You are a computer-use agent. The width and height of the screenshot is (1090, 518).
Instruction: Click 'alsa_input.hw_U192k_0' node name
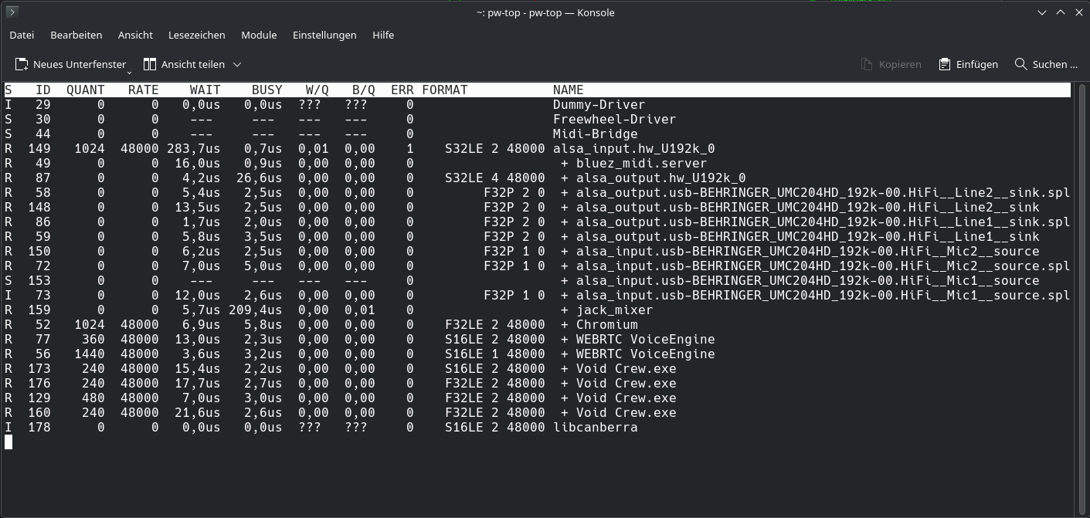(x=633, y=148)
